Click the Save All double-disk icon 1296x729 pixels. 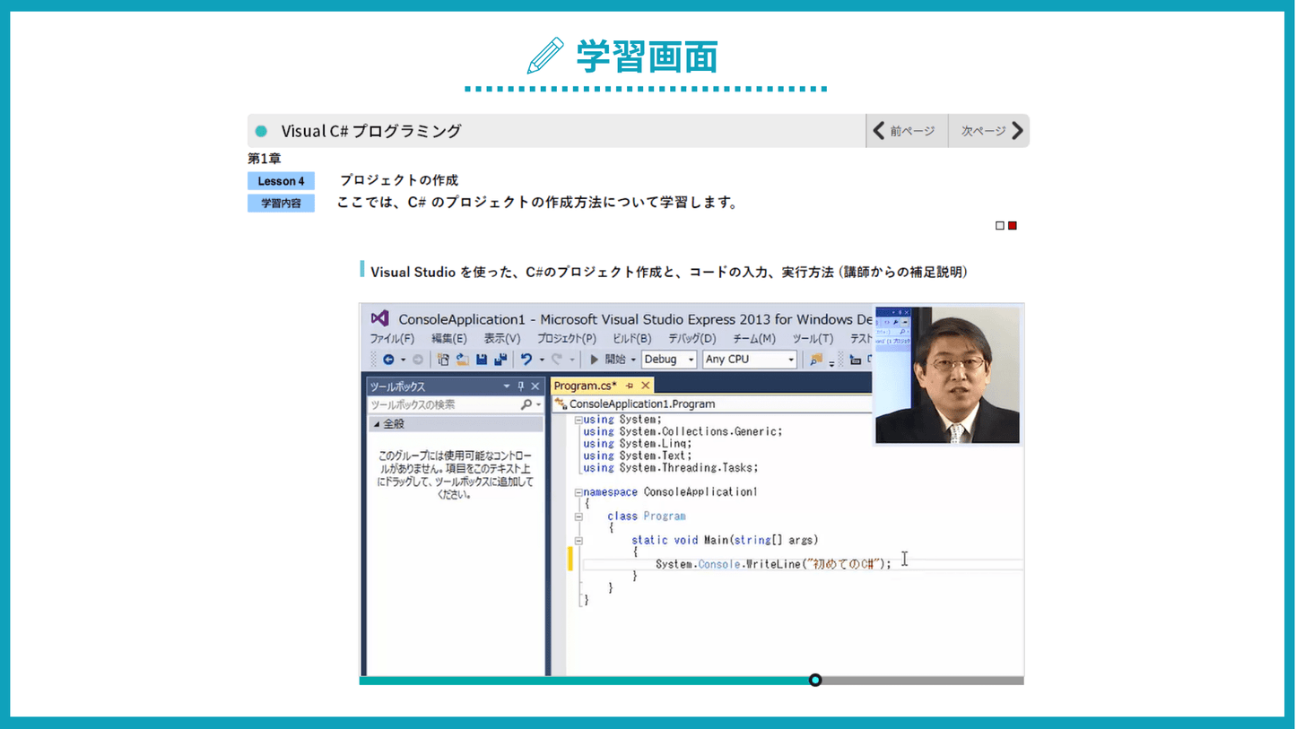click(x=500, y=360)
